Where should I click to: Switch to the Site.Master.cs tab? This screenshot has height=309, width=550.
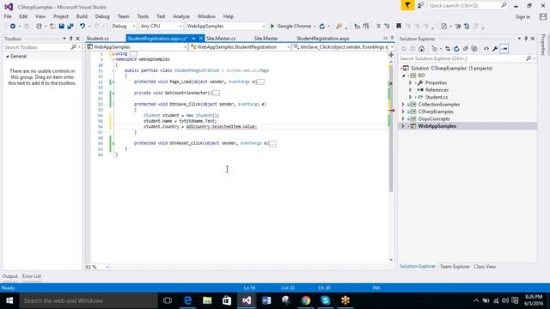pyautogui.click(x=221, y=39)
